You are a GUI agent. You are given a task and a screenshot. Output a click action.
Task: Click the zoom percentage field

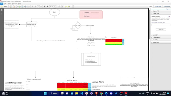click(52, 7)
